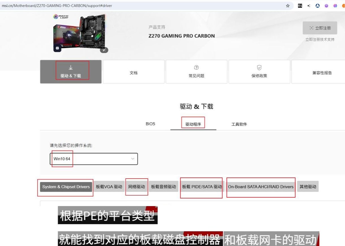
Task: Switch to the 工具软件 sub-tab
Action: point(239,124)
